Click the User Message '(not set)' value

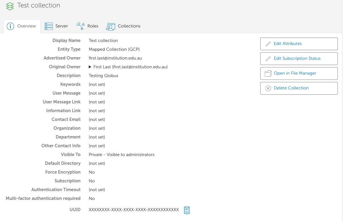(x=97, y=93)
